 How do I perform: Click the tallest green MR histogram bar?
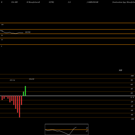[25, 91]
